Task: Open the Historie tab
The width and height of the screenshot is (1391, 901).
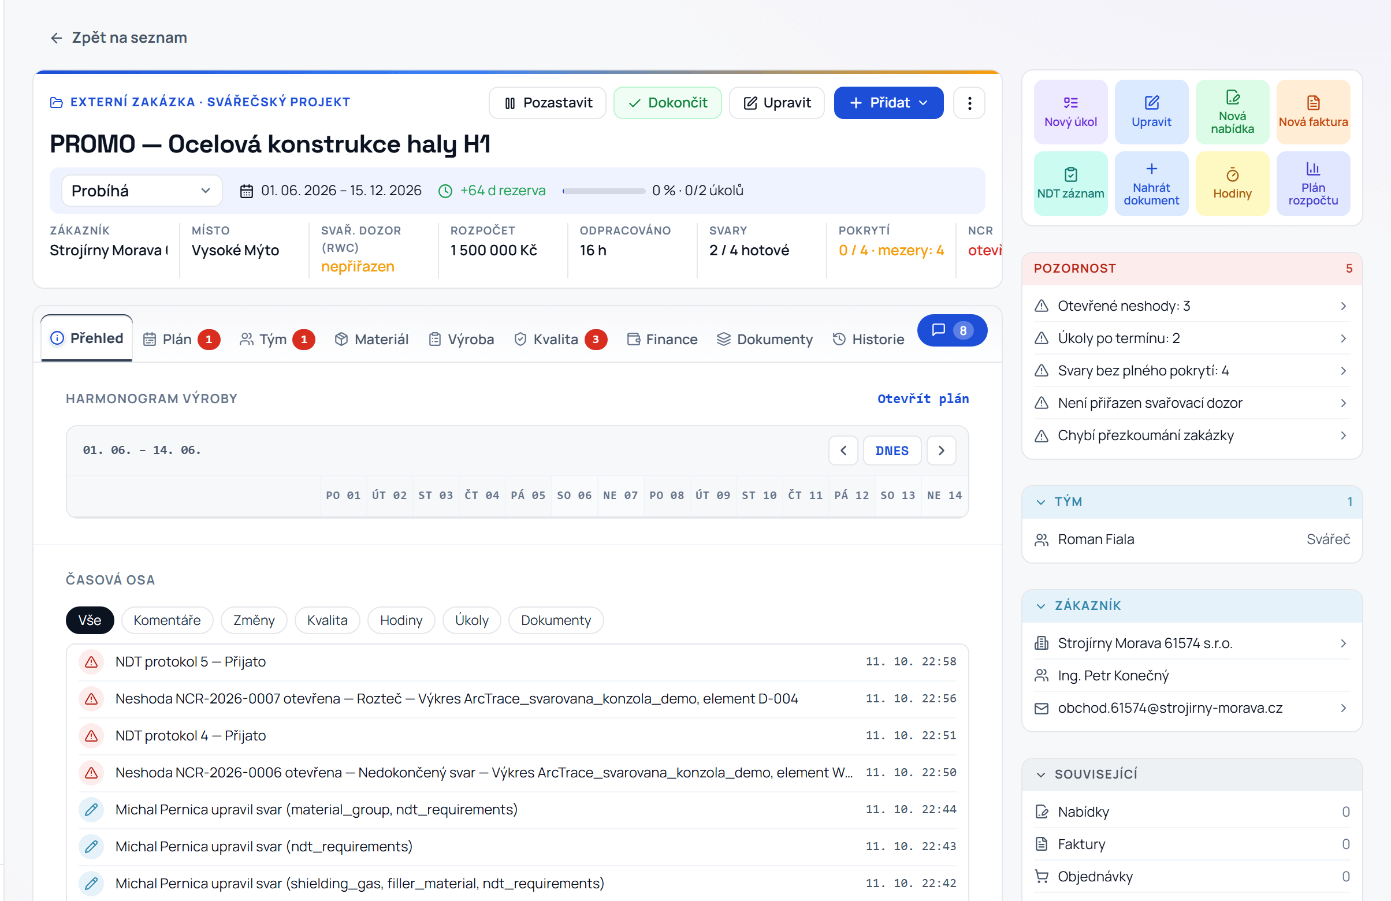Action: coord(868,340)
